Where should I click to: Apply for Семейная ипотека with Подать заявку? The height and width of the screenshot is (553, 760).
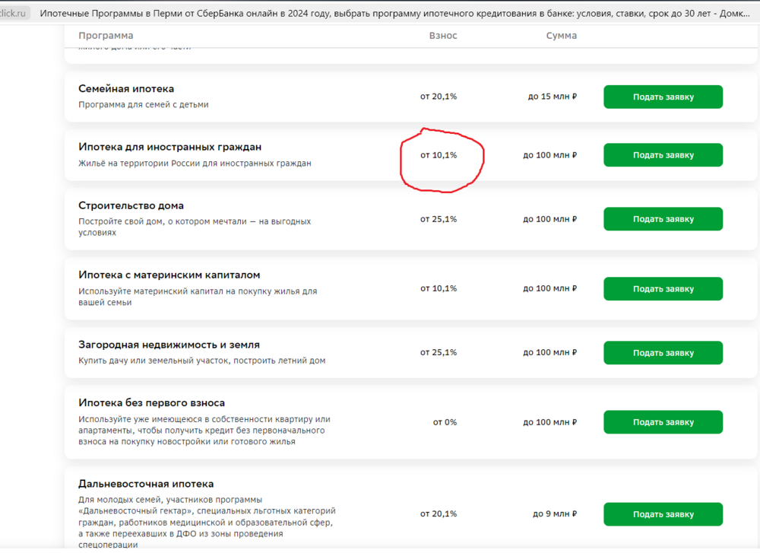click(663, 97)
